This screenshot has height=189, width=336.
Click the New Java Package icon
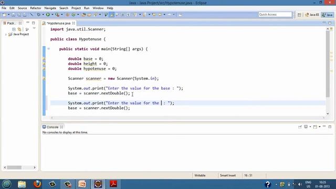(67, 15)
